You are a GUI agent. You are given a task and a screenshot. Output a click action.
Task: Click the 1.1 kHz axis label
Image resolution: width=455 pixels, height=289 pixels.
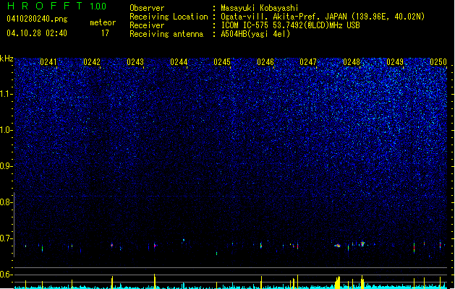(7, 94)
